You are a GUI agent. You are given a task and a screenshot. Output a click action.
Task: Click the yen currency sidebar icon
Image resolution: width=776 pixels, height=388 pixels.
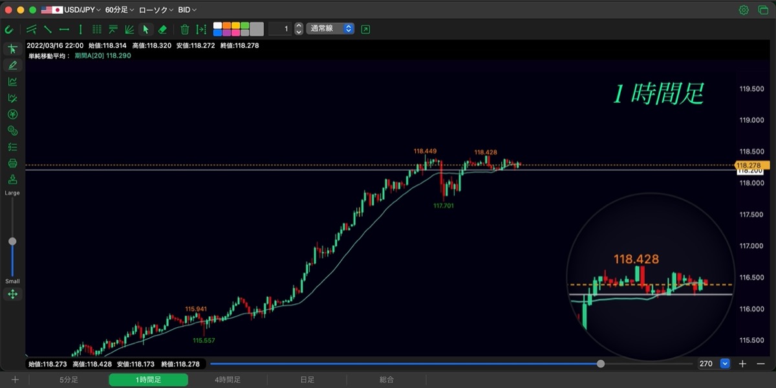pyautogui.click(x=12, y=114)
